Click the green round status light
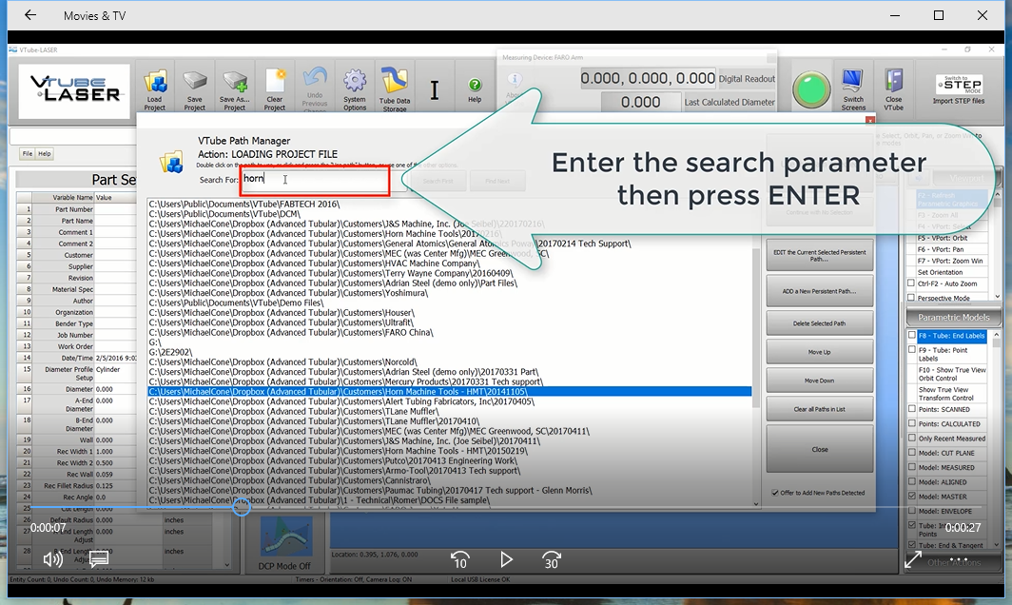Screen dimensions: 1012x605 pos(810,89)
